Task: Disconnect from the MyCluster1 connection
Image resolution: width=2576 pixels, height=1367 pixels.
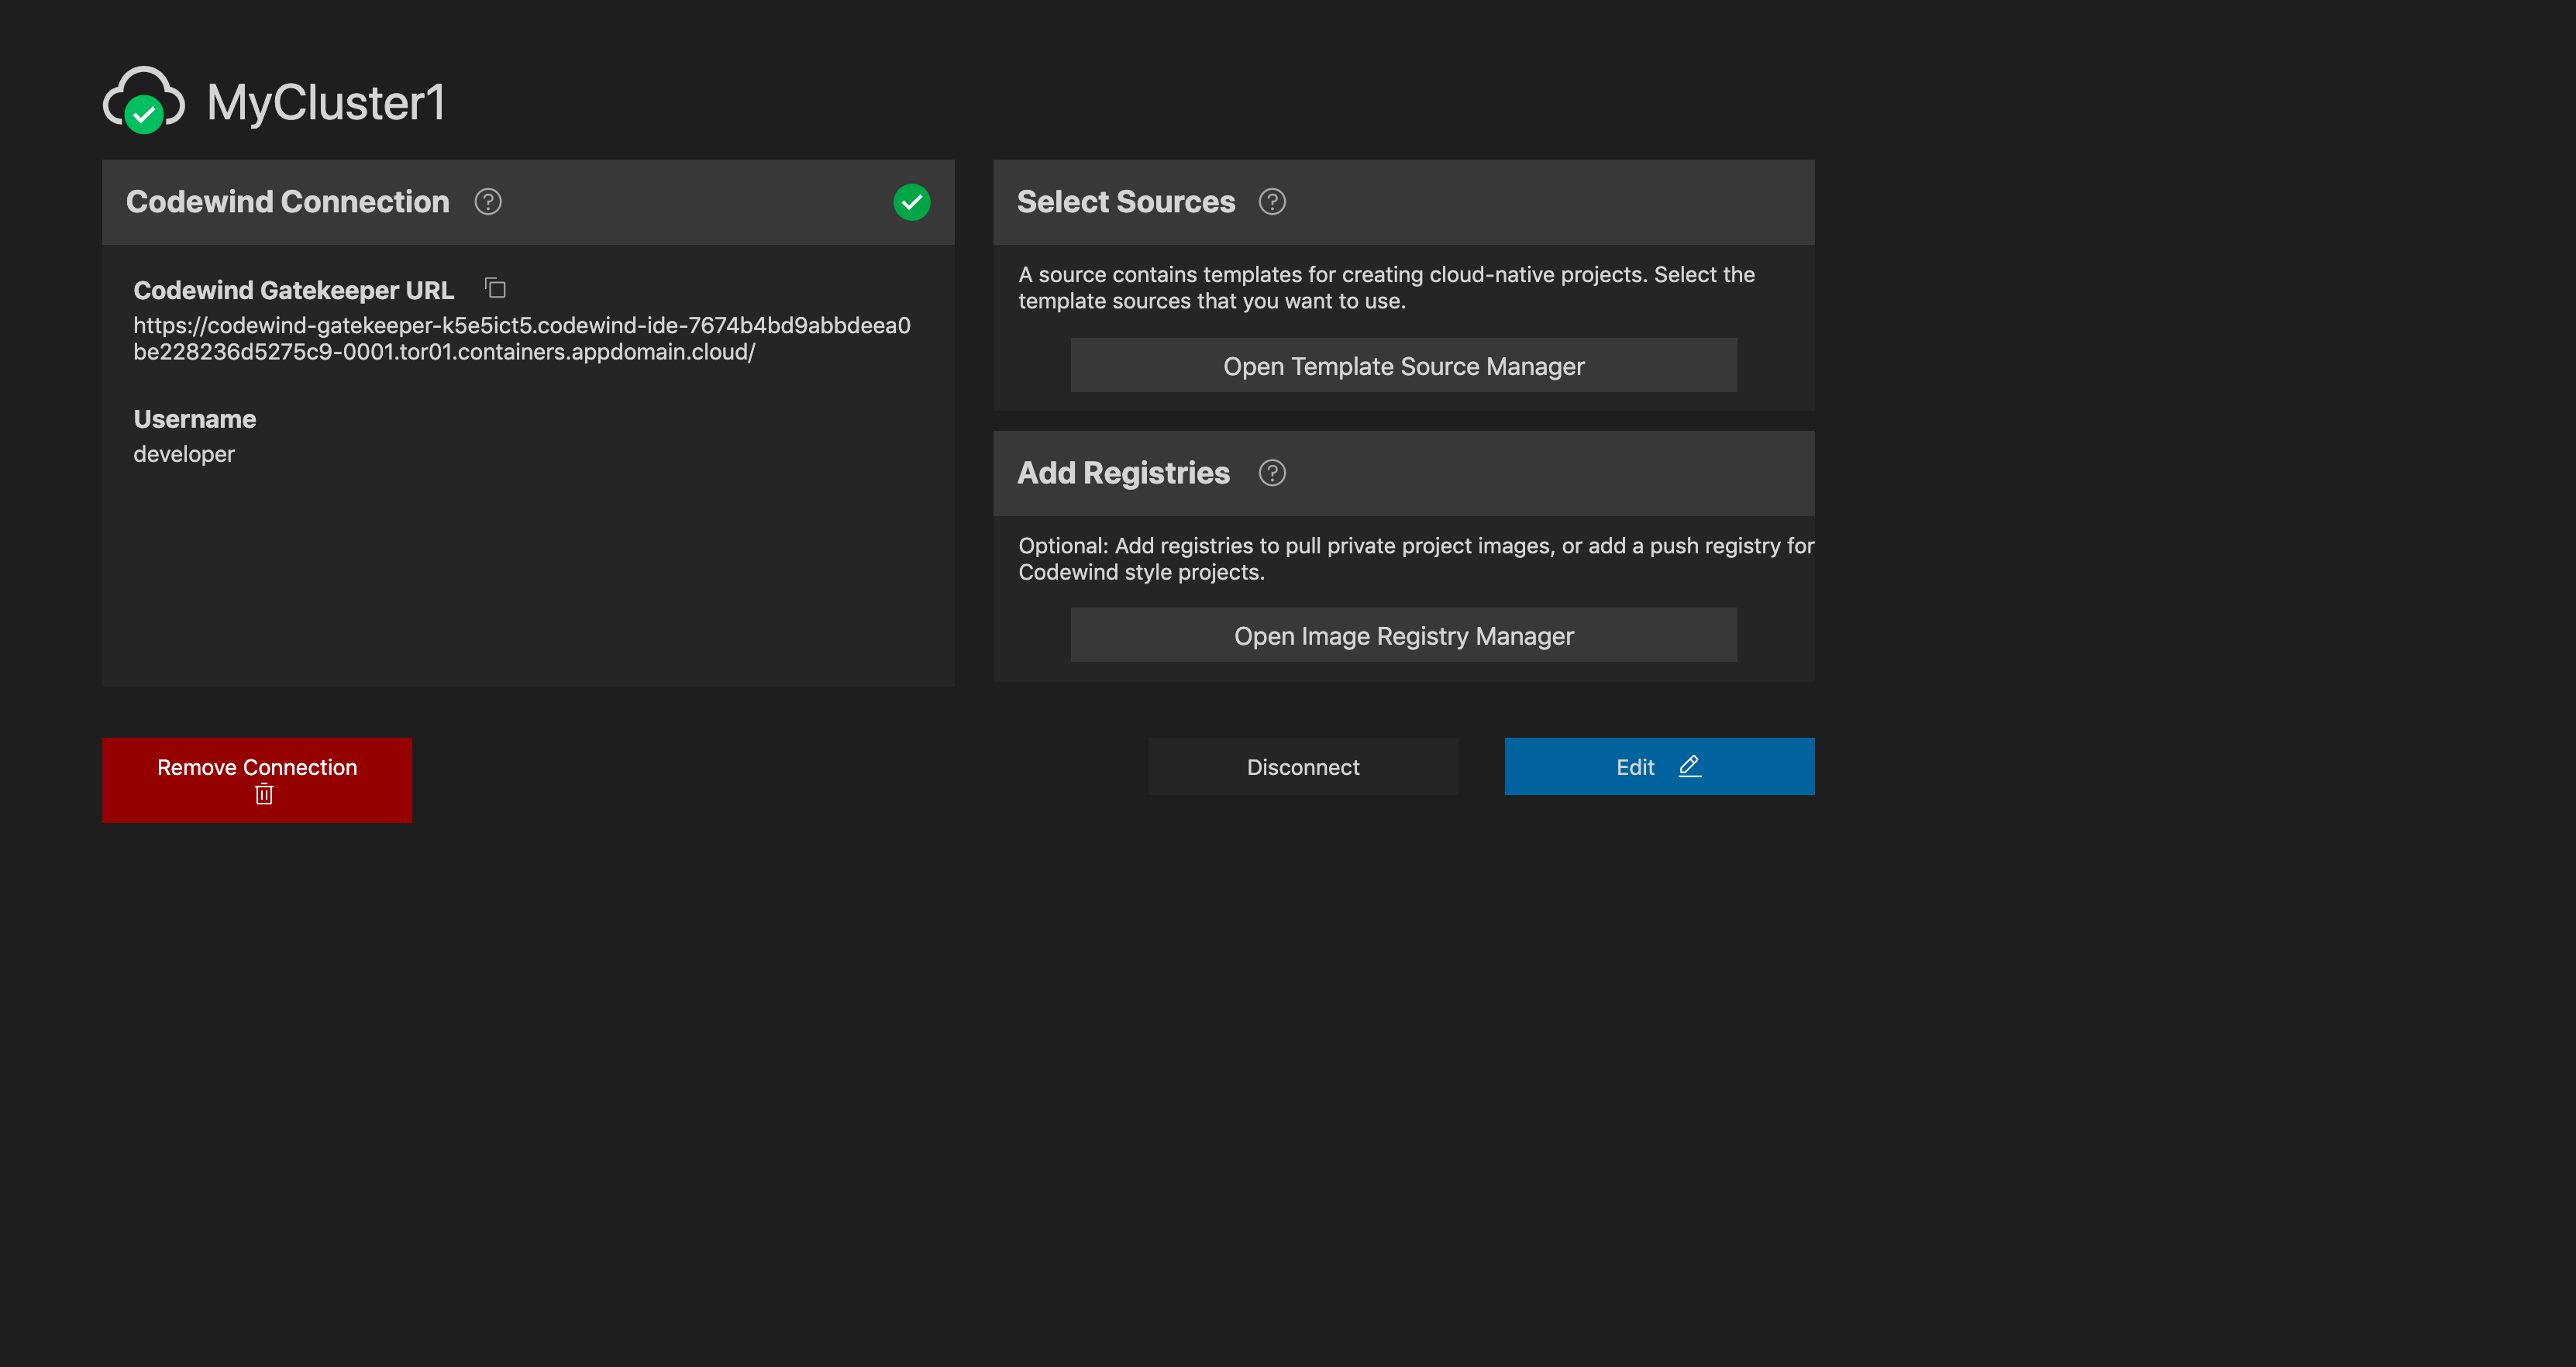Action: point(1302,767)
